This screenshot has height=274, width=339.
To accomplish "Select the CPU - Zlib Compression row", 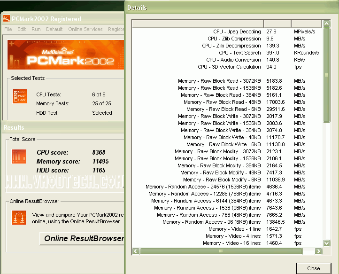I will tap(227, 39).
